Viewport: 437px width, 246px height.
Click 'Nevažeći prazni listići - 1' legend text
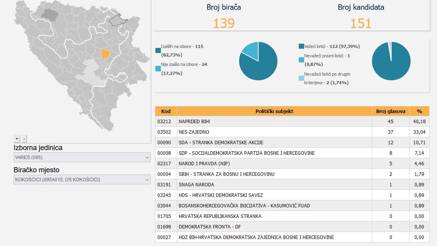click(x=327, y=60)
